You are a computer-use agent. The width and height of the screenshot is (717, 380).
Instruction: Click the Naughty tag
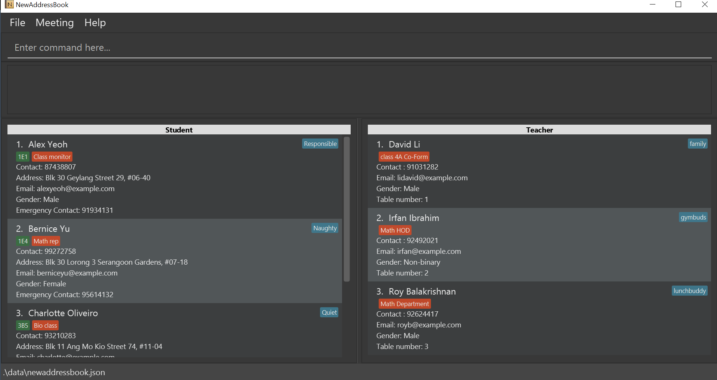[325, 228]
